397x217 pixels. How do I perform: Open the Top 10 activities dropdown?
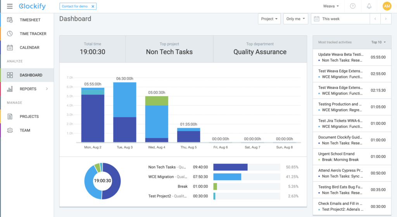pyautogui.click(x=378, y=42)
